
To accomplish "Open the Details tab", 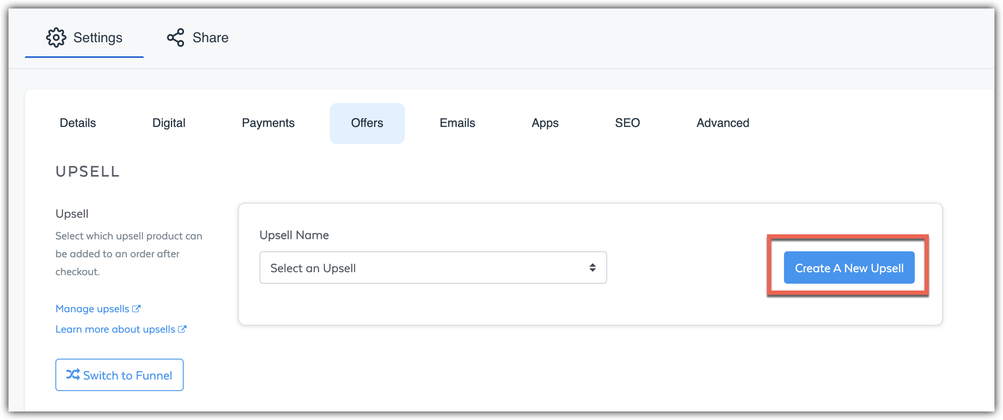I will (78, 123).
